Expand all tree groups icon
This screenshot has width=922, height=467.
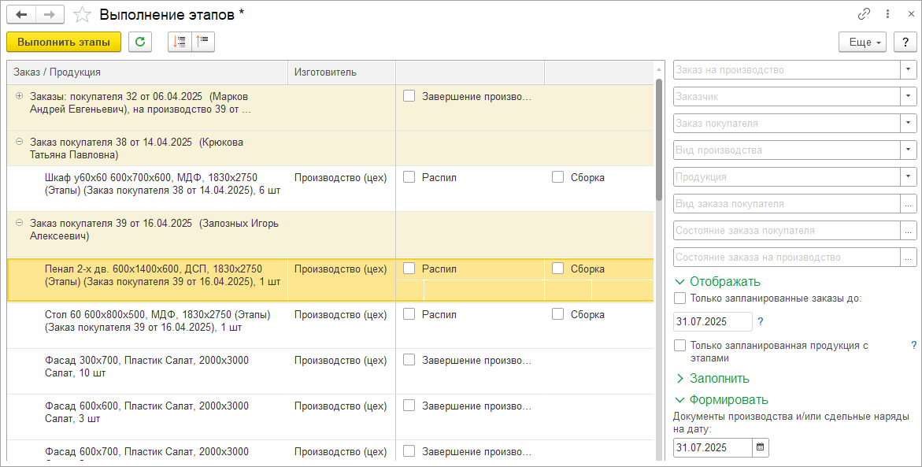pyautogui.click(x=180, y=42)
